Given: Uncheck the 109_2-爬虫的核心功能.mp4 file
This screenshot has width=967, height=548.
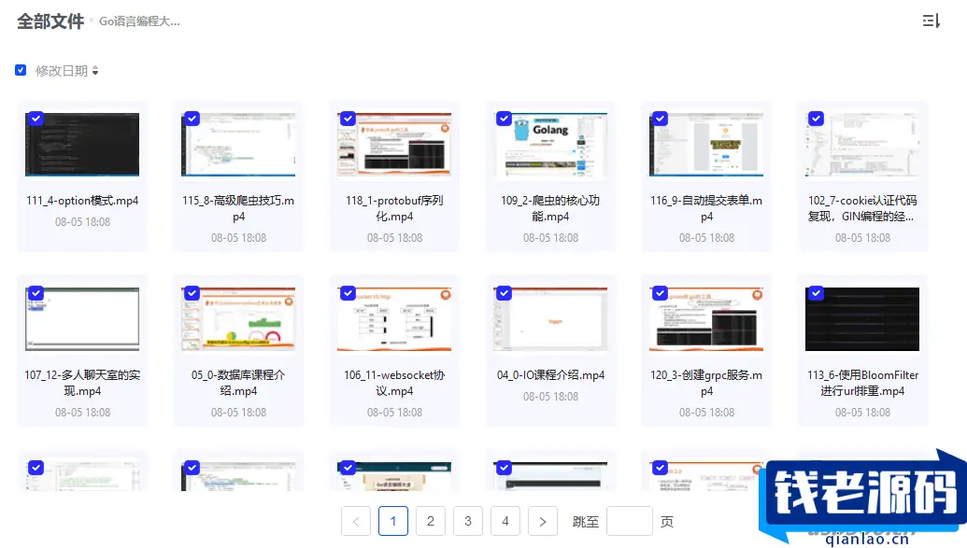Looking at the screenshot, I should (504, 119).
